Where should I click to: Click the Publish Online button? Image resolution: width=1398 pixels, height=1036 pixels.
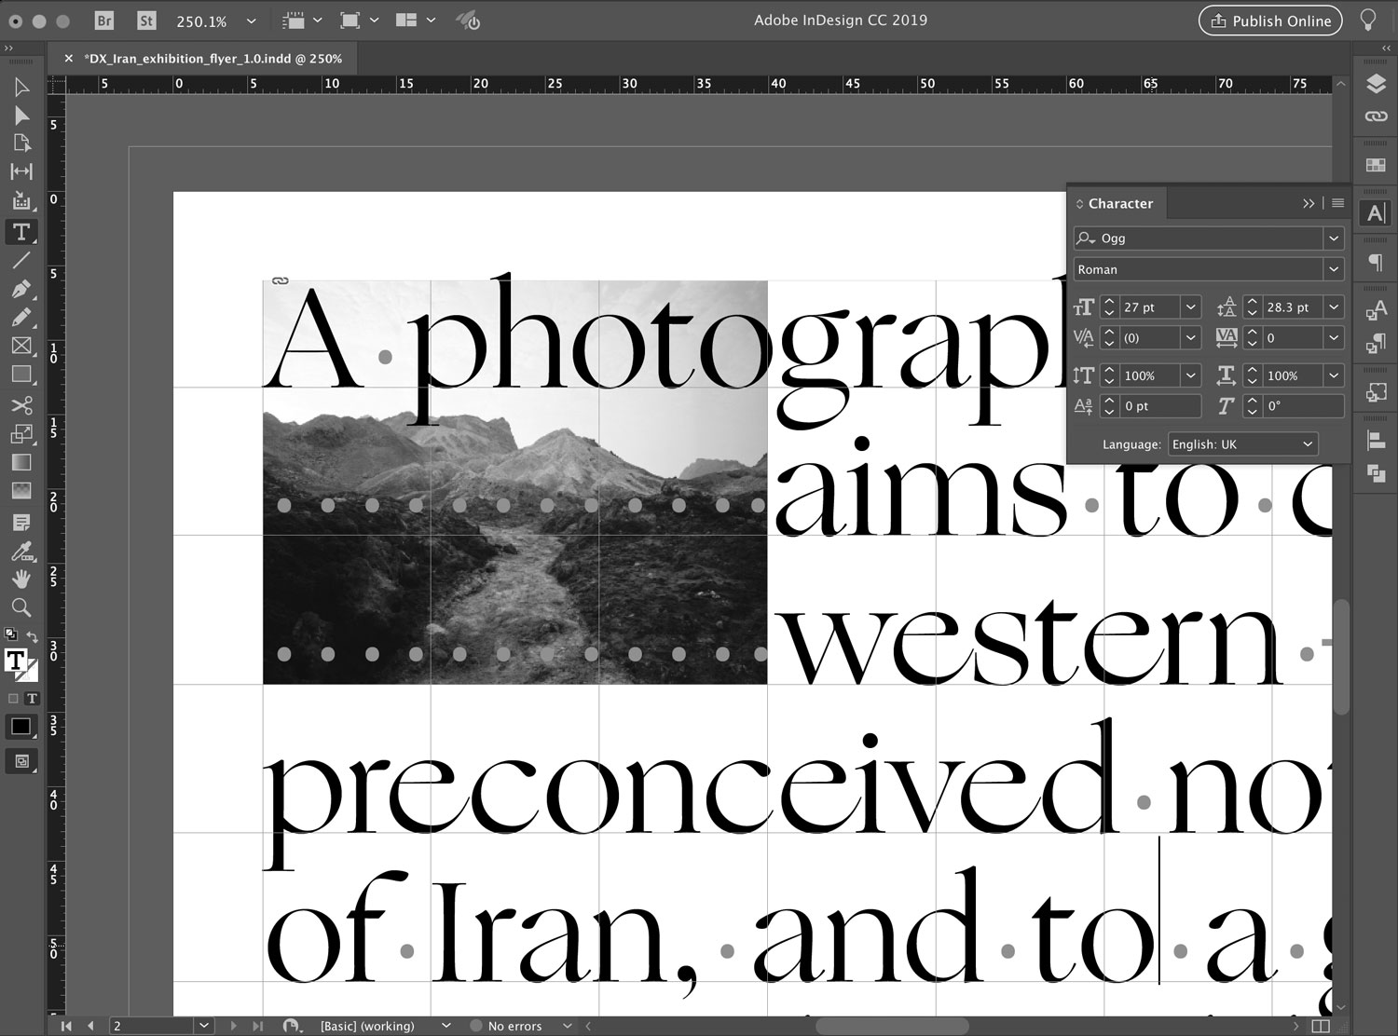pos(1270,20)
